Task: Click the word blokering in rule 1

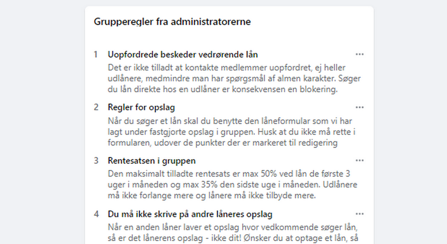Action: [317, 89]
